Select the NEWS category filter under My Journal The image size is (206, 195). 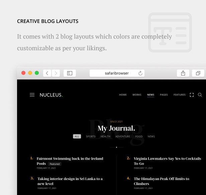pos(151,136)
